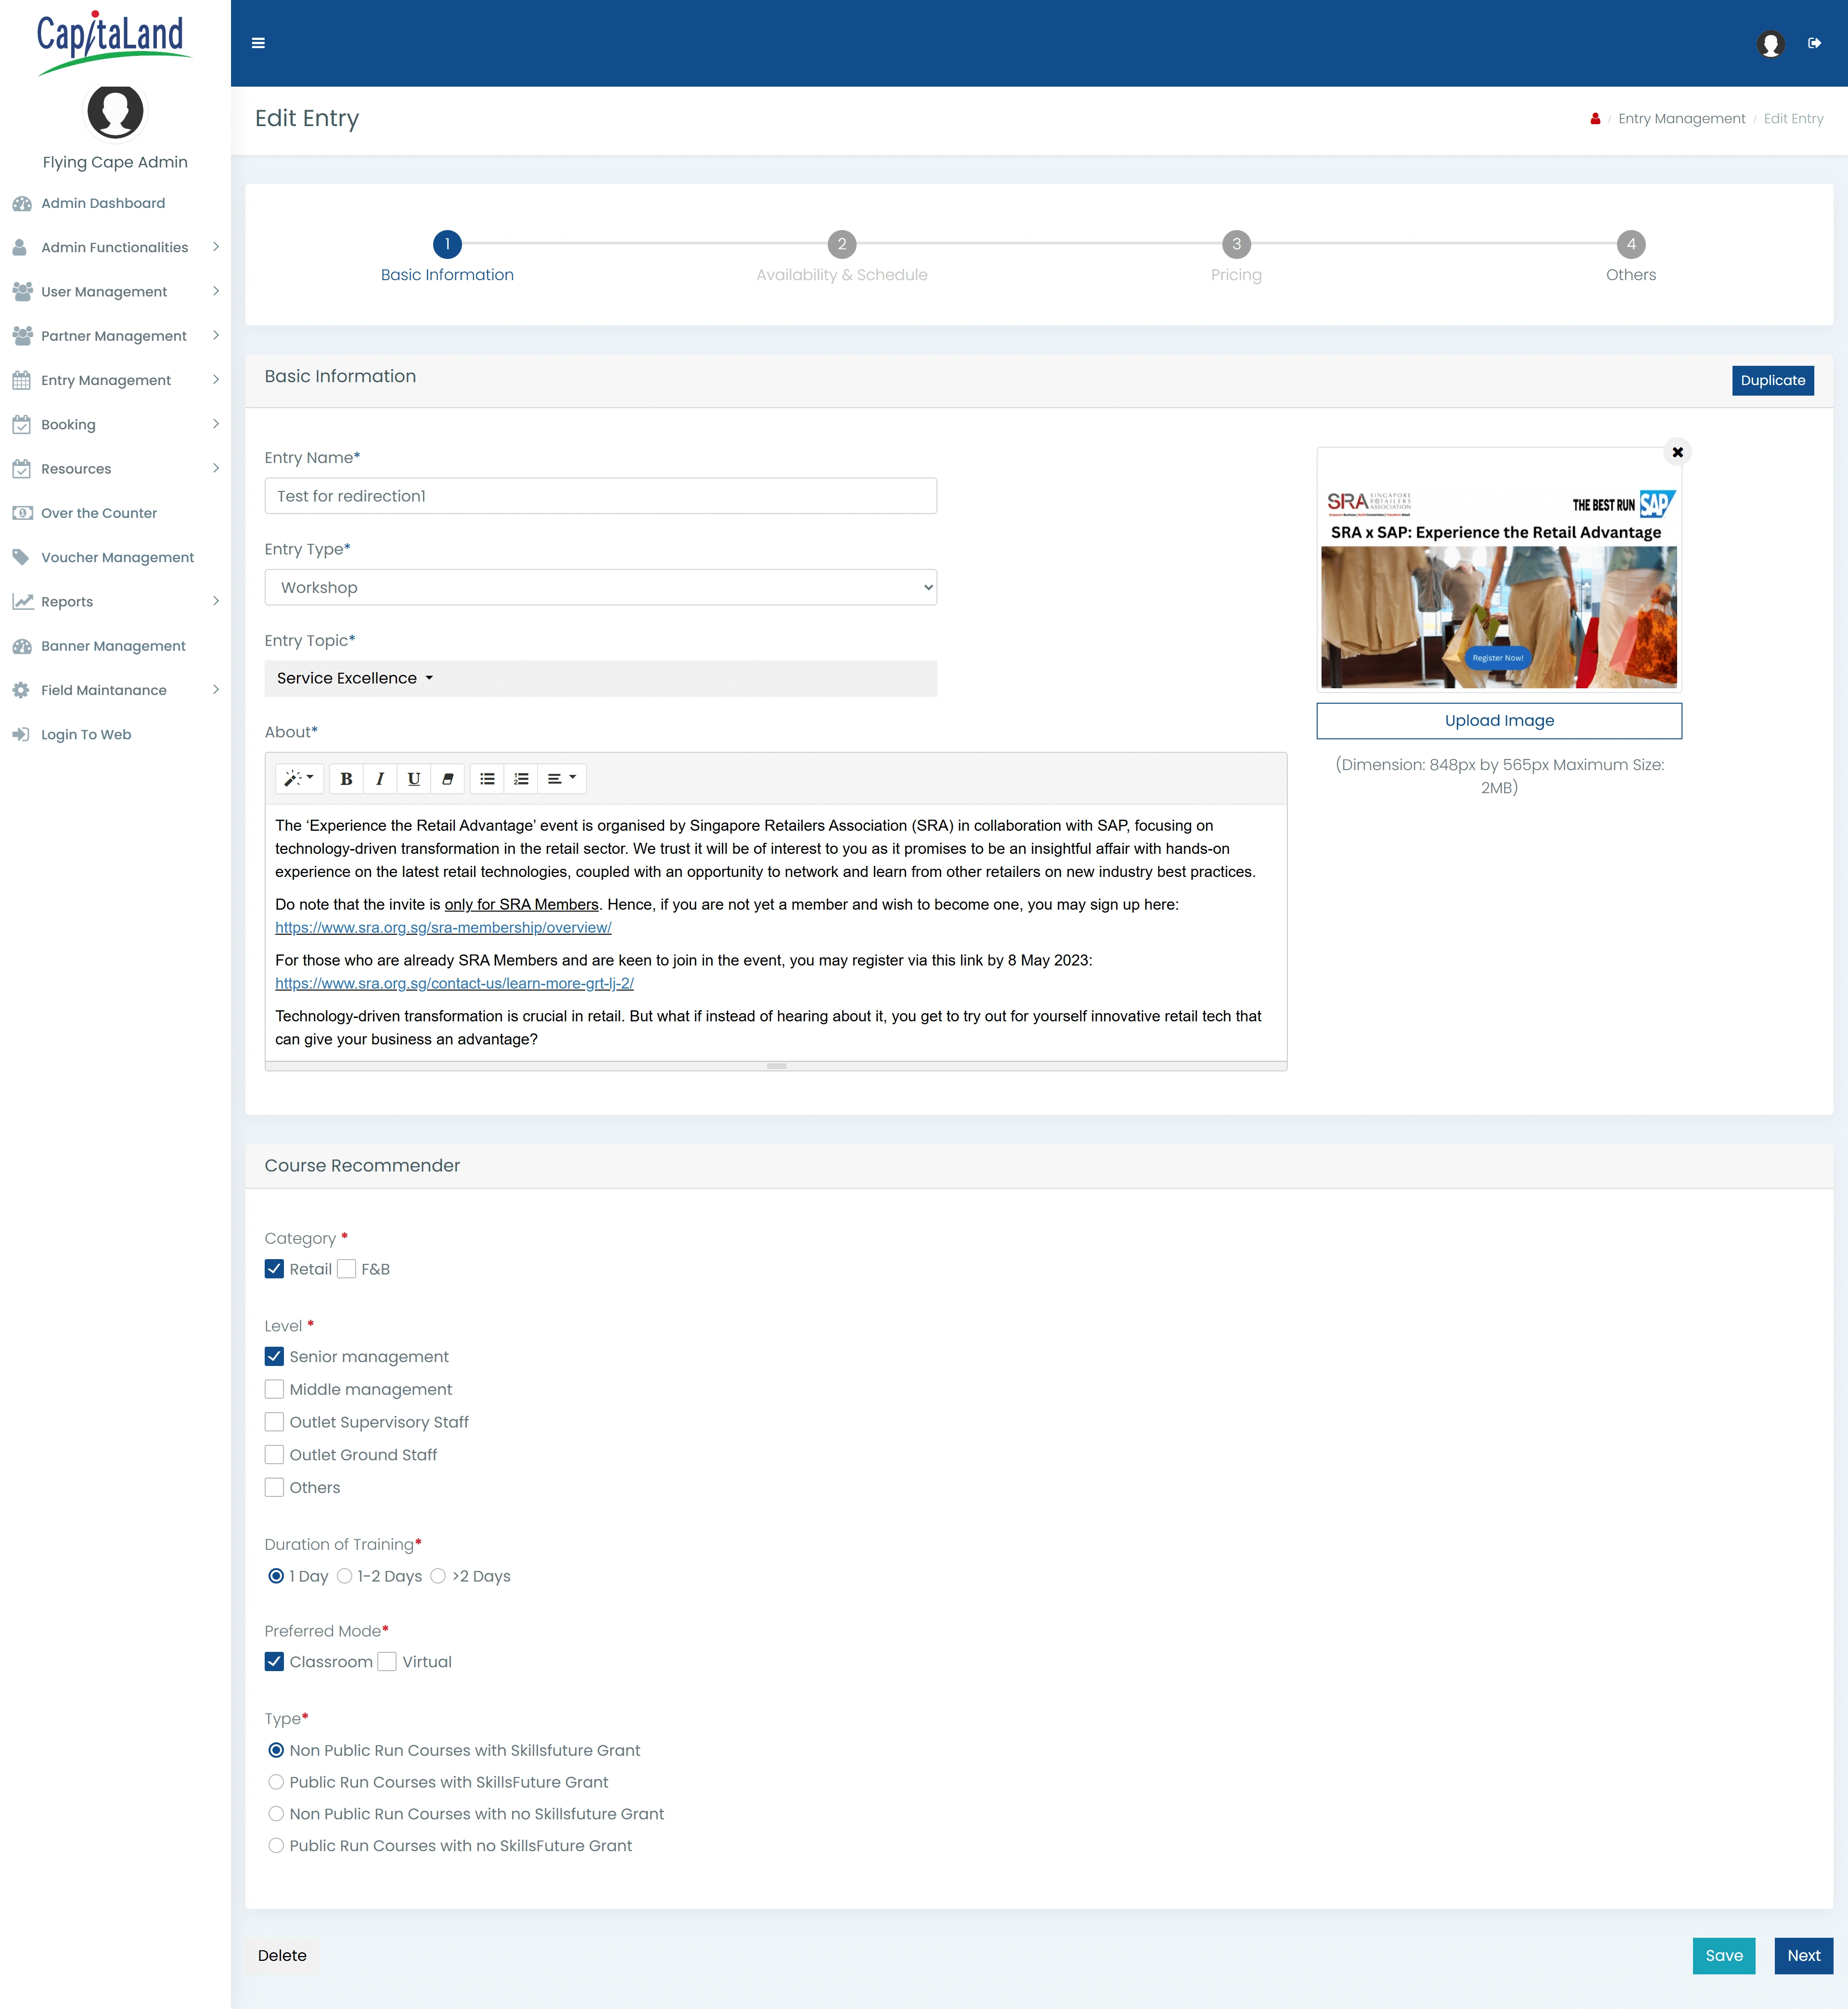Go to Availability & Schedule step
Viewport: 1848px width, 2009px height.
[841, 245]
